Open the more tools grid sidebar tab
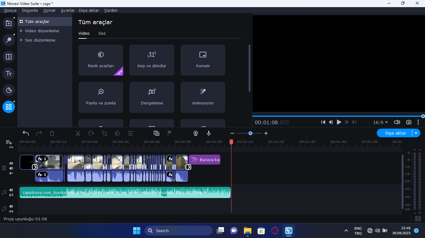The height and width of the screenshot is (238, 425). point(9,107)
